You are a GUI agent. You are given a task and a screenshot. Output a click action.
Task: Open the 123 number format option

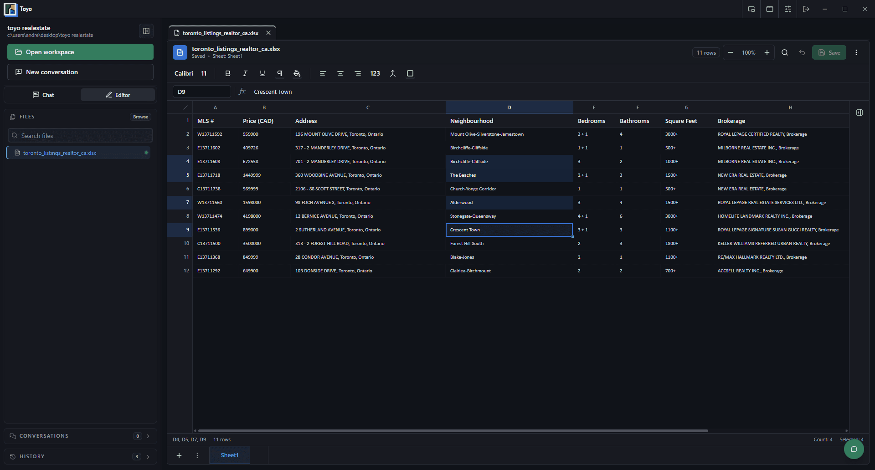375,73
